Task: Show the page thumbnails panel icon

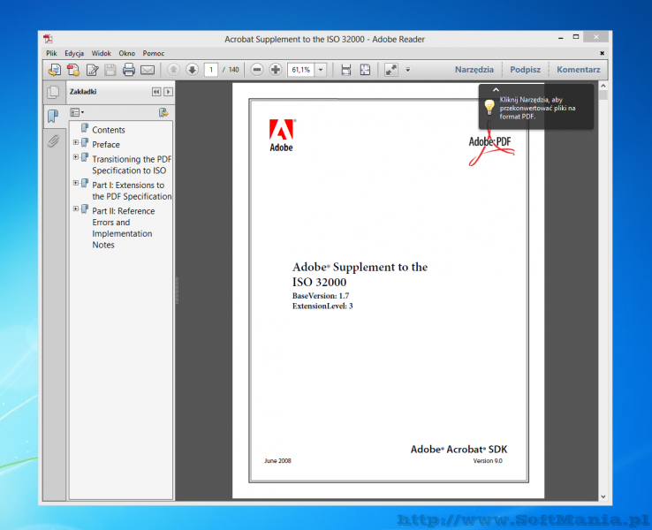Action: 53,92
